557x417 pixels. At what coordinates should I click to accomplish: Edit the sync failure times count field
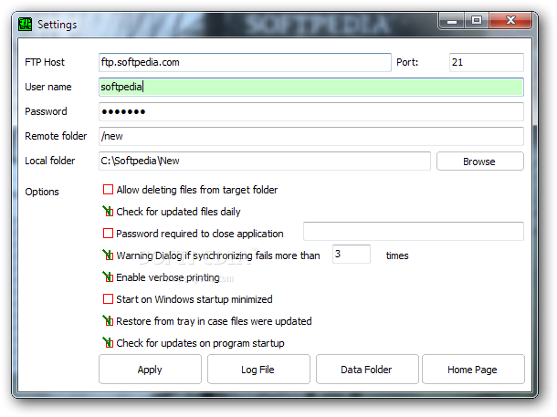pos(352,254)
